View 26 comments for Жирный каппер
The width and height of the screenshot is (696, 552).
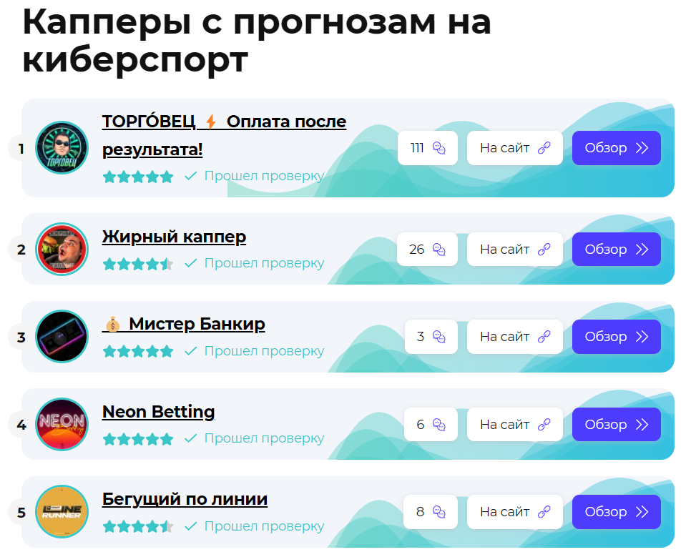428,250
